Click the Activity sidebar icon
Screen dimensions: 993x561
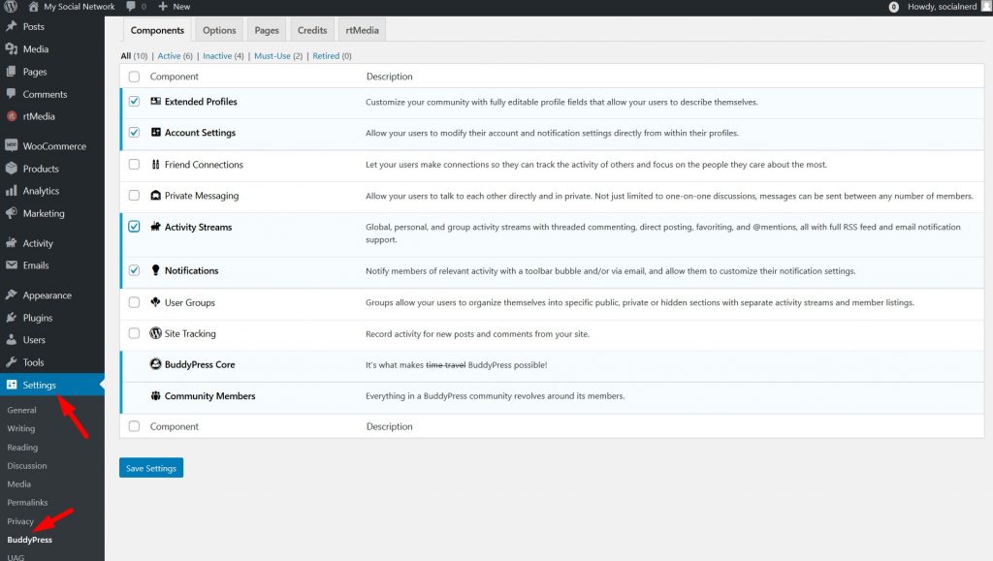tap(12, 243)
